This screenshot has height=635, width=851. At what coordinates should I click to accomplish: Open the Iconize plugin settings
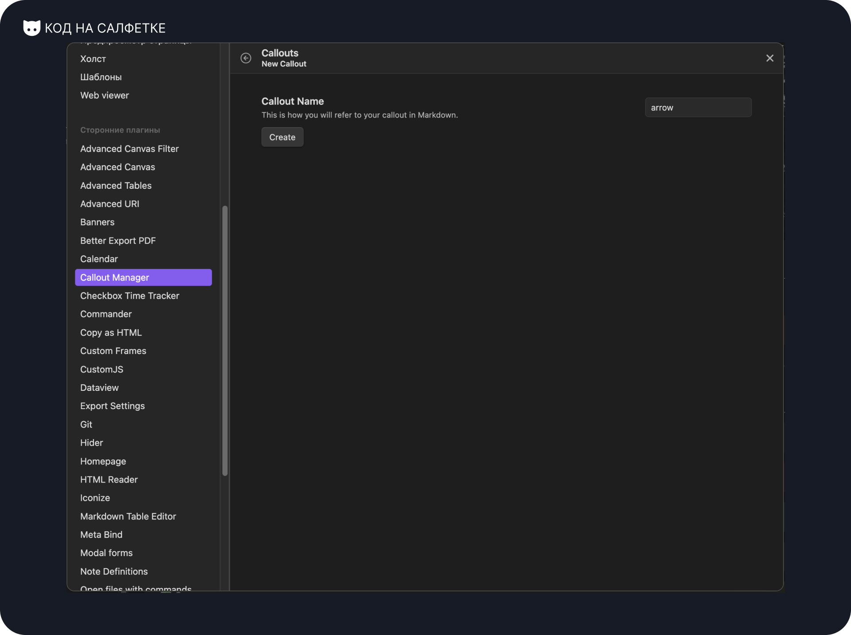pos(95,498)
